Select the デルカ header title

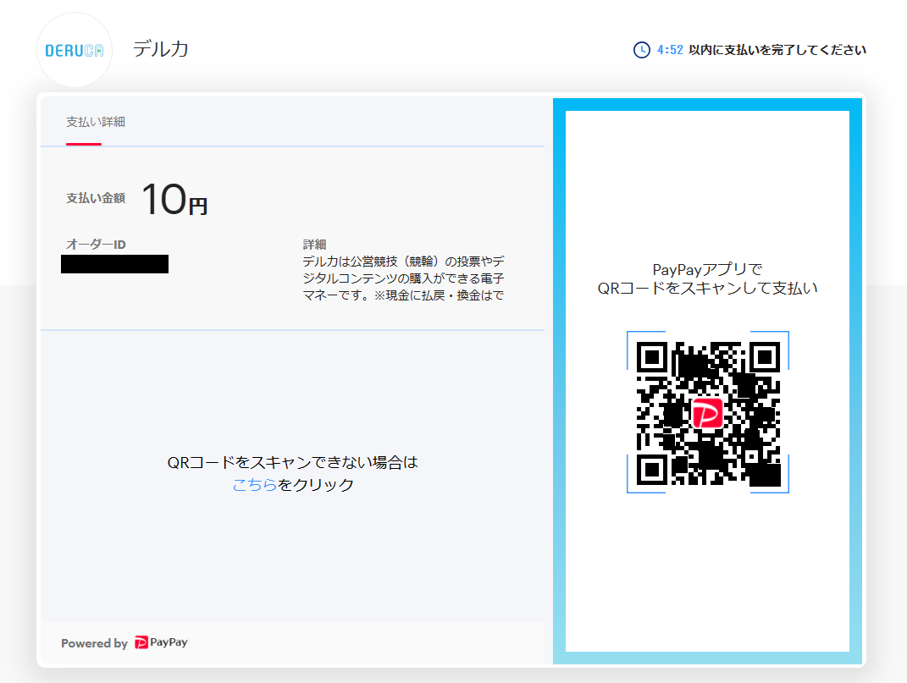click(161, 49)
